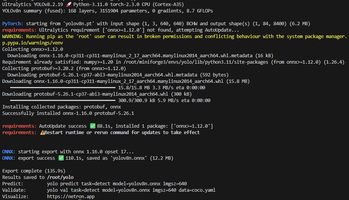
Task: Click the red 'requirements:' label before AutoUpdate success
Action: (19, 126)
